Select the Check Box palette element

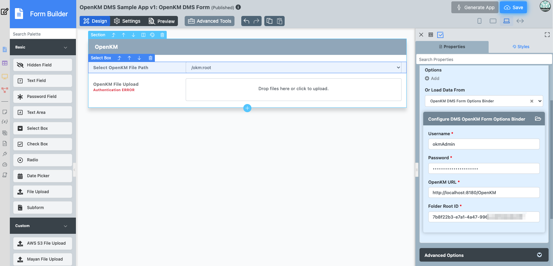click(x=43, y=144)
